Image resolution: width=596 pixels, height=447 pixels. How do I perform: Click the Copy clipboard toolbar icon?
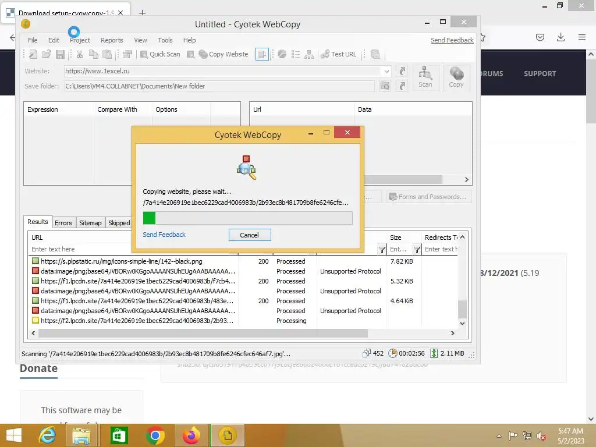point(94,54)
